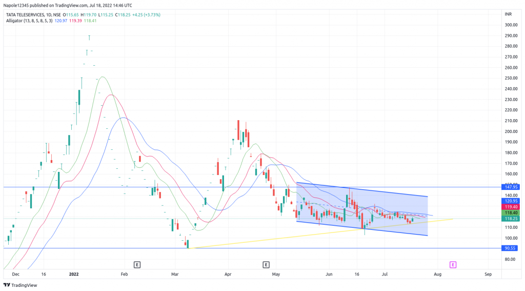Viewport: 525px width, 291px height.
Task: Click the 2022 label on time axis
Action: coord(74,274)
